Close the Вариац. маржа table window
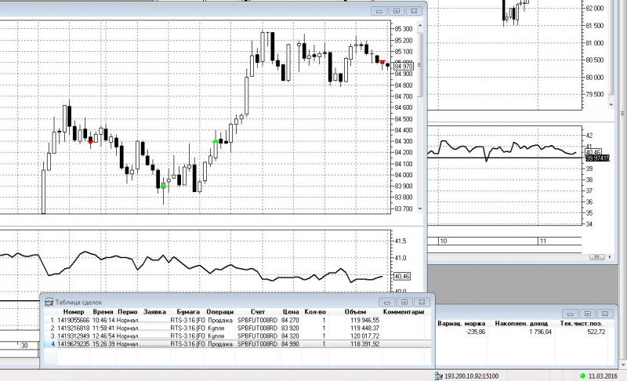Viewport: 627px width, 381px height. (x=605, y=314)
